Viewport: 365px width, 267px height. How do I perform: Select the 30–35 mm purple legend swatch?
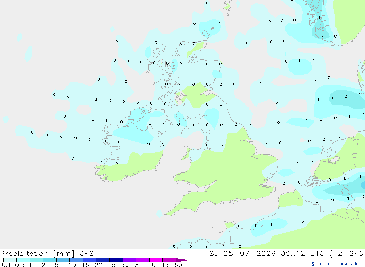click(x=130, y=260)
